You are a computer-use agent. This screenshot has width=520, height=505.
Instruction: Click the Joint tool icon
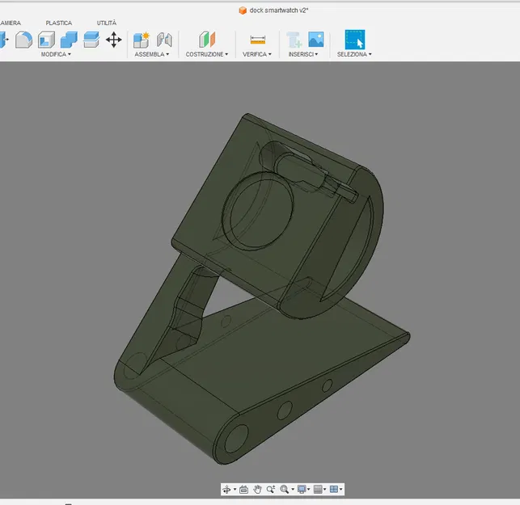[x=164, y=39]
